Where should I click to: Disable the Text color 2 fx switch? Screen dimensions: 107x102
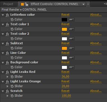point(7,34)
